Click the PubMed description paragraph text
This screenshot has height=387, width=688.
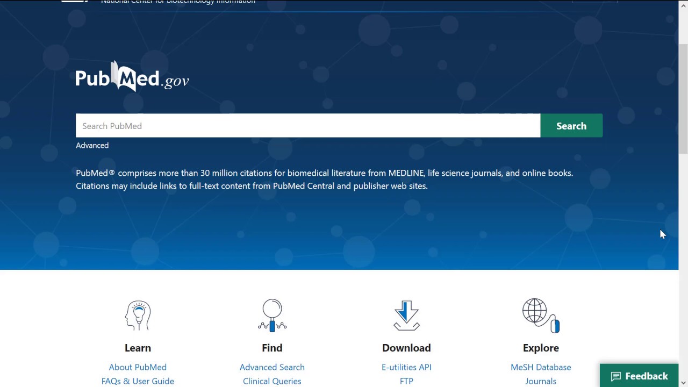coord(325,180)
